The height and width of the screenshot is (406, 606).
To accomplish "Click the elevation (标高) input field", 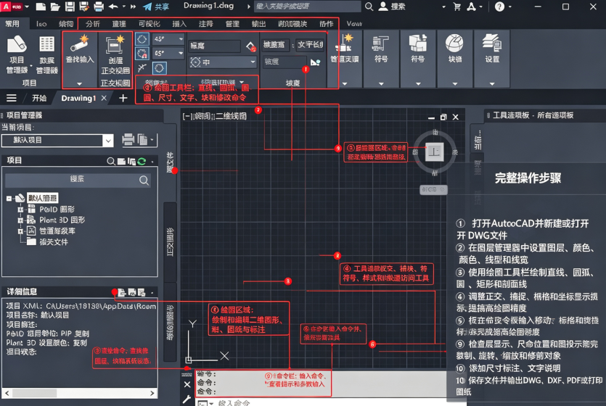I will click(215, 46).
